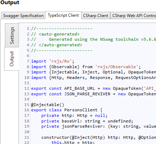Click the @Injectable() decorator on line 15
This screenshot has height=144, width=156.
coord(47,105)
